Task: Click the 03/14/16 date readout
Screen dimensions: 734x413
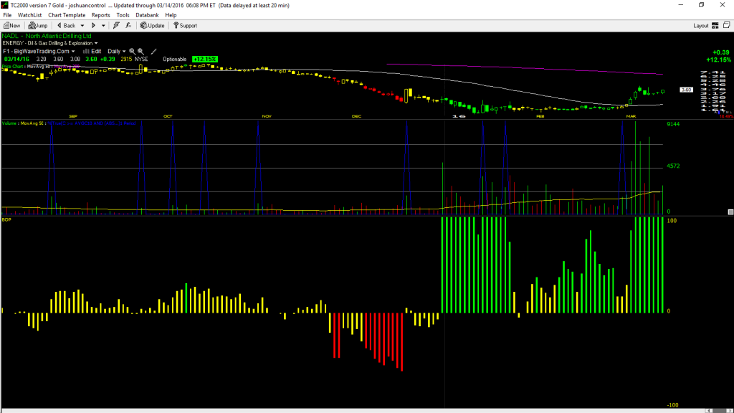Action: 17,59
